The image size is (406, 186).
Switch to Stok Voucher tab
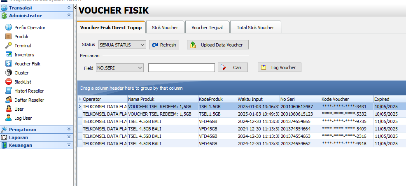tap(165, 28)
